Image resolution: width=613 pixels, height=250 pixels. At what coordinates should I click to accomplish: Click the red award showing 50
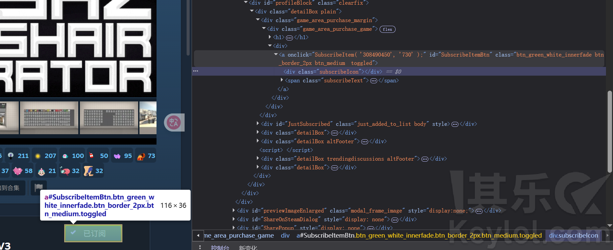click(x=98, y=156)
